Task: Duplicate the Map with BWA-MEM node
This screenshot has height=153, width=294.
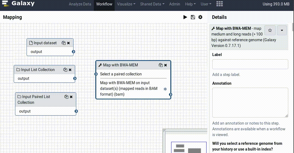Action: [161, 65]
